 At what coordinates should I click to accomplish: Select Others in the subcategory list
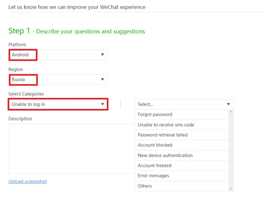click(182, 186)
